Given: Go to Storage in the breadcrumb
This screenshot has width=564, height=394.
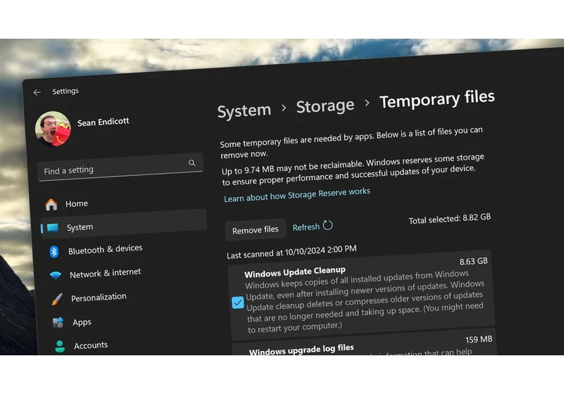Looking at the screenshot, I should [325, 106].
